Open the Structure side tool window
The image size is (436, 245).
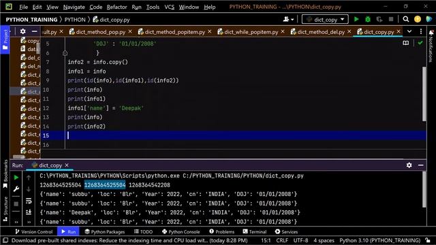click(x=5, y=209)
